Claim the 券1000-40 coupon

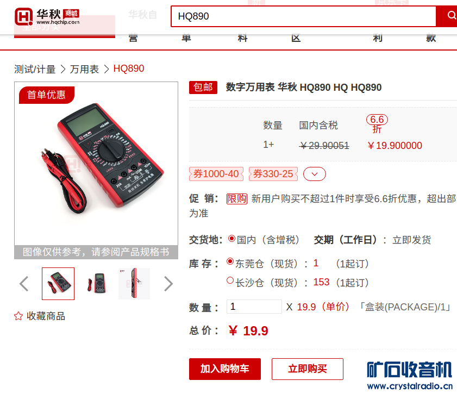coord(216,174)
